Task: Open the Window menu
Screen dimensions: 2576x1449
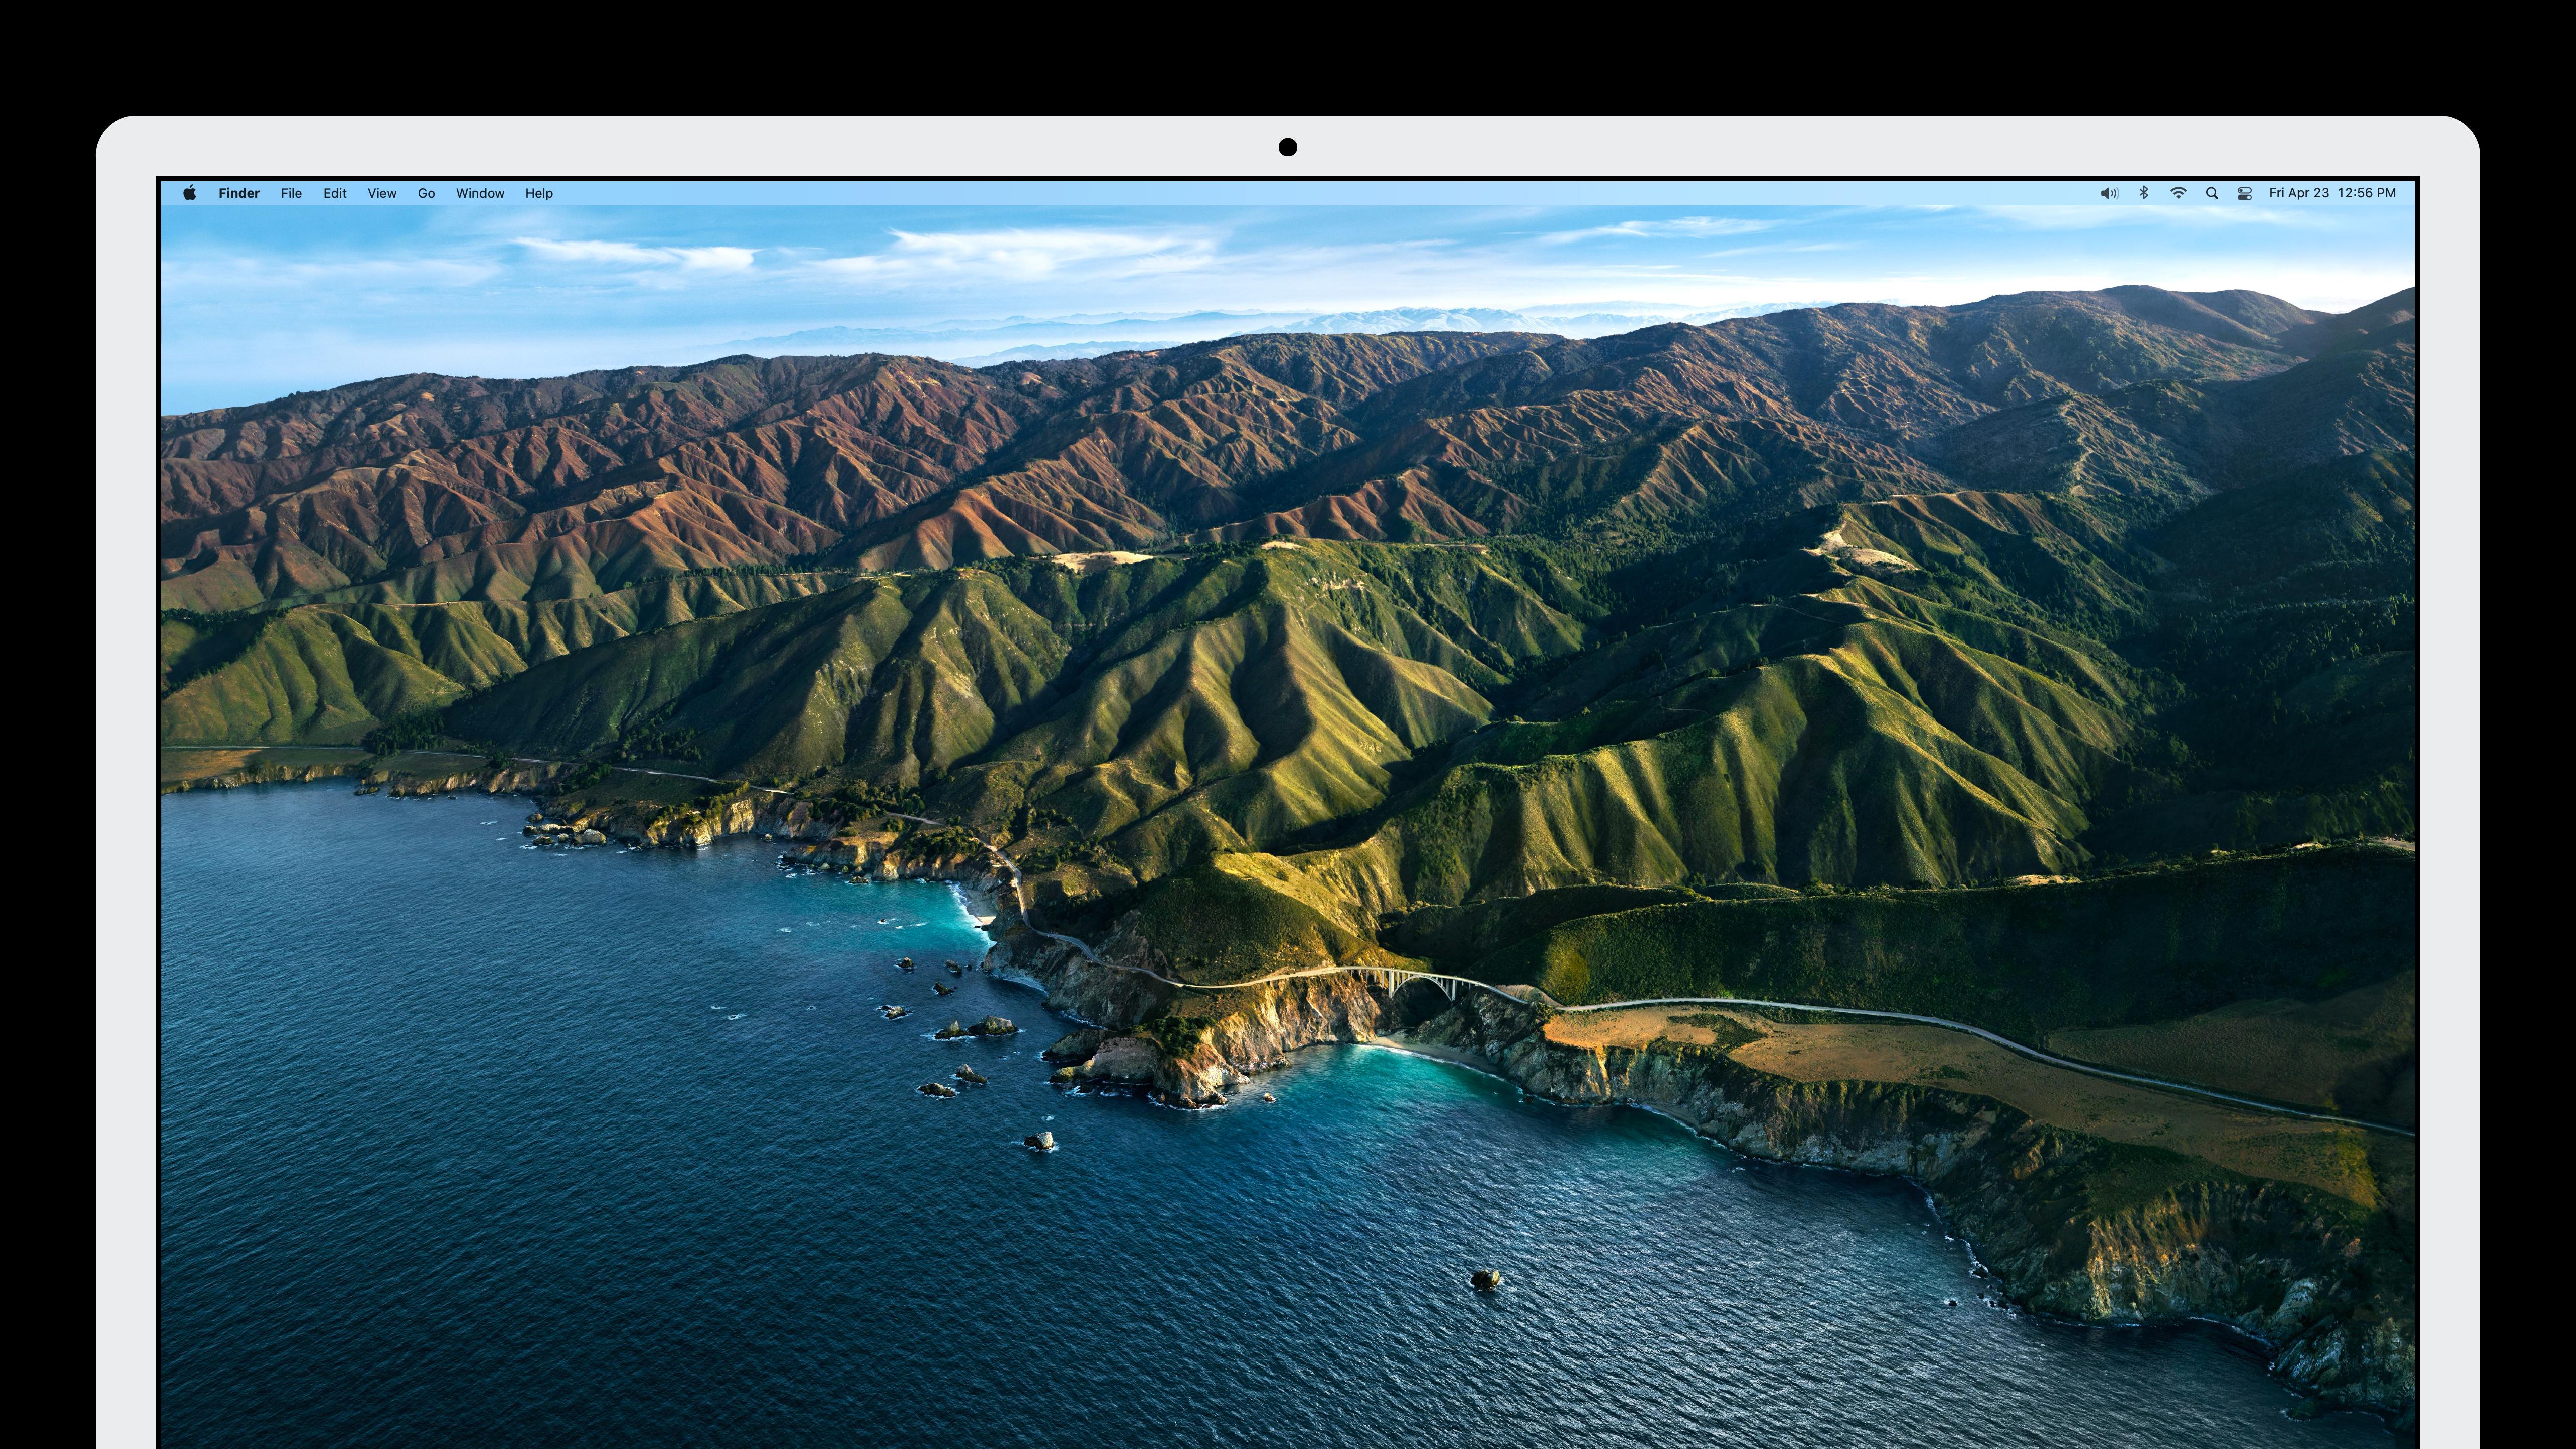Action: (480, 193)
